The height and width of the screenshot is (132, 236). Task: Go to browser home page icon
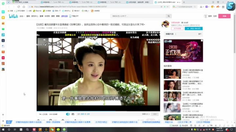coord(24,7)
